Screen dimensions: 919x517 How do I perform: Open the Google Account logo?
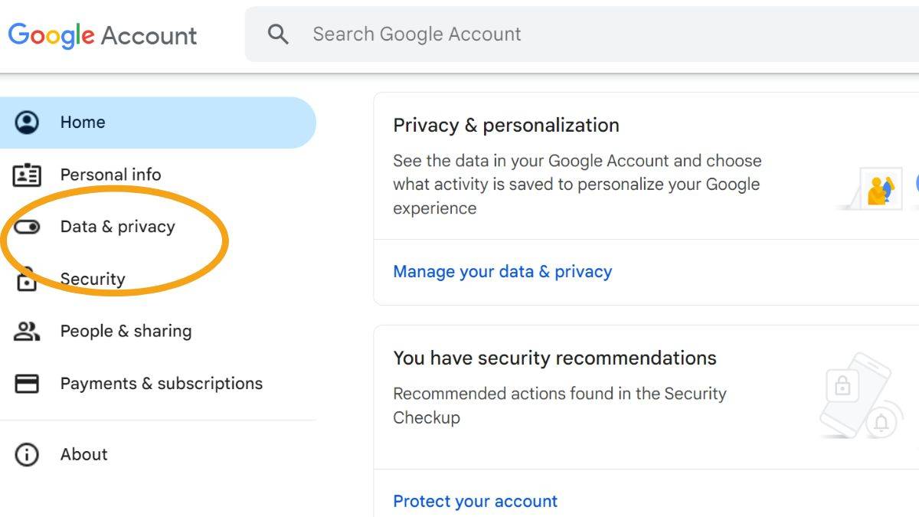pyautogui.click(x=102, y=34)
